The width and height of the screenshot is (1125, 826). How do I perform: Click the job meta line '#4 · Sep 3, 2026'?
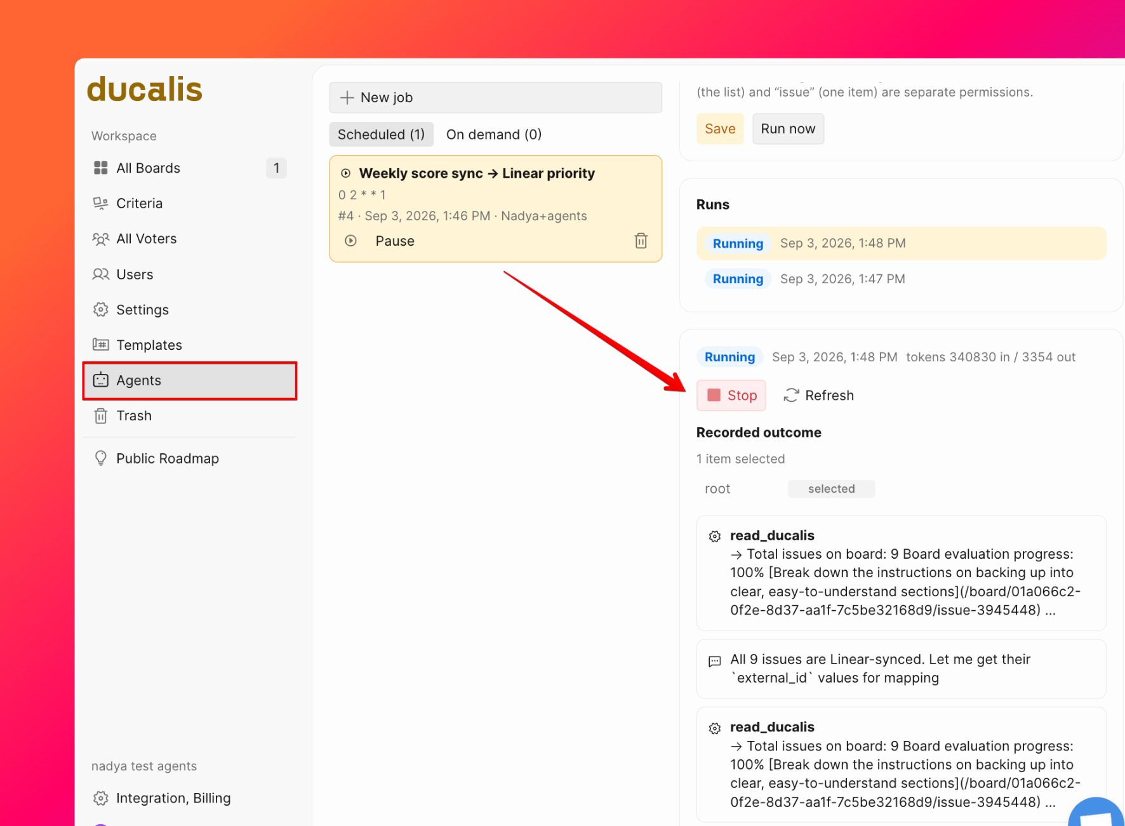click(462, 216)
